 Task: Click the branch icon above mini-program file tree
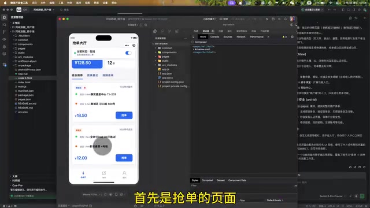[169, 31]
